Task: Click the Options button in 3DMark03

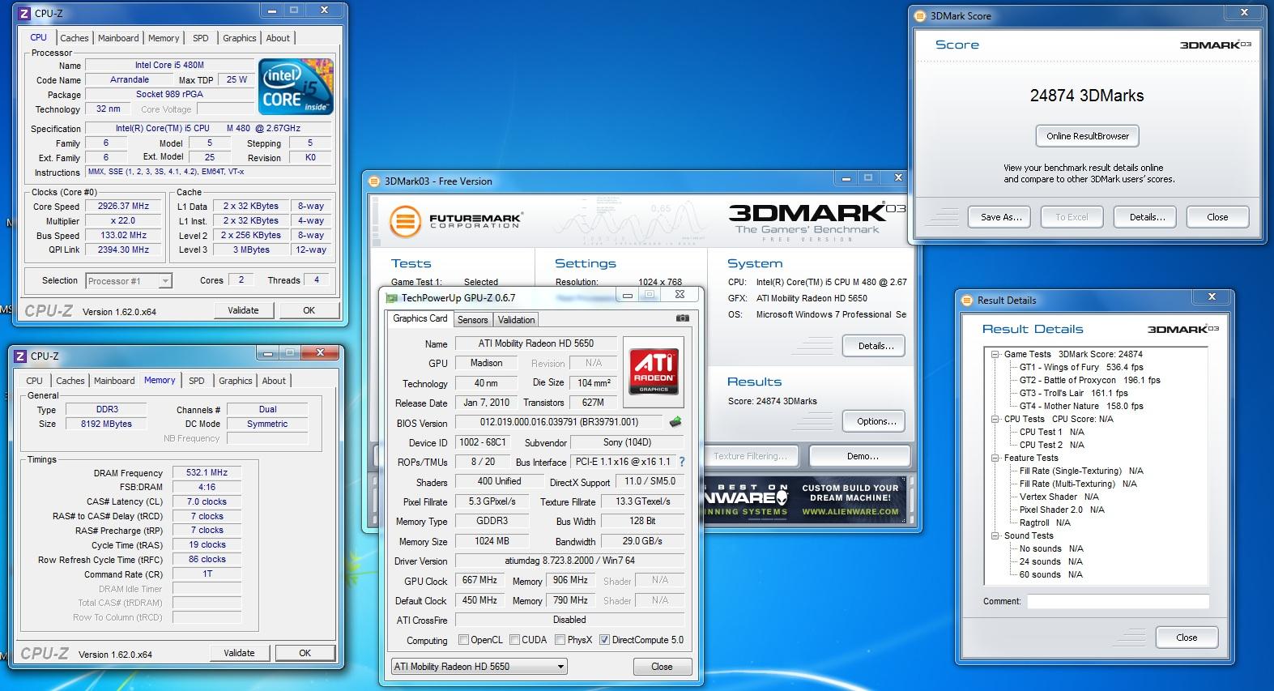Action: [876, 421]
